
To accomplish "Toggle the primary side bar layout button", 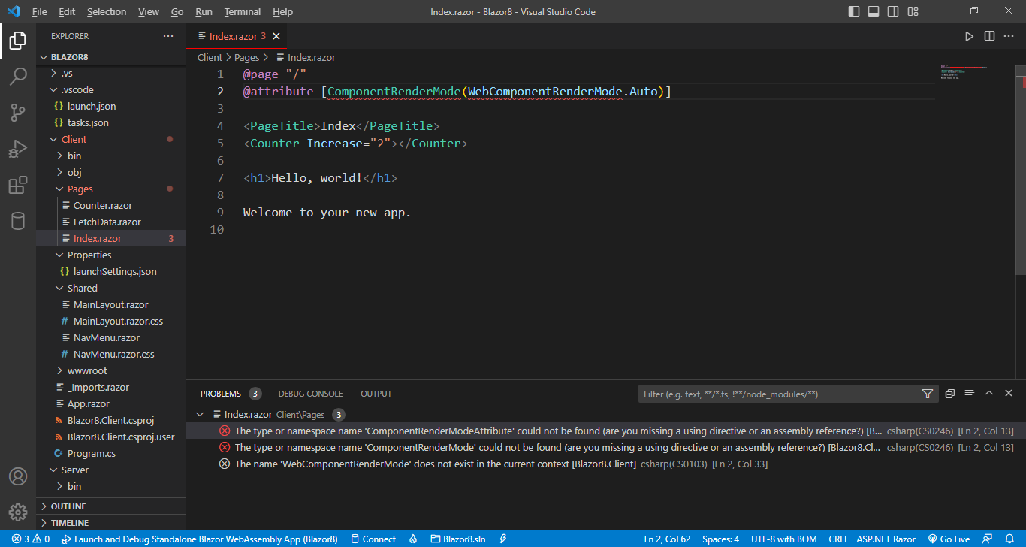I will click(x=855, y=11).
